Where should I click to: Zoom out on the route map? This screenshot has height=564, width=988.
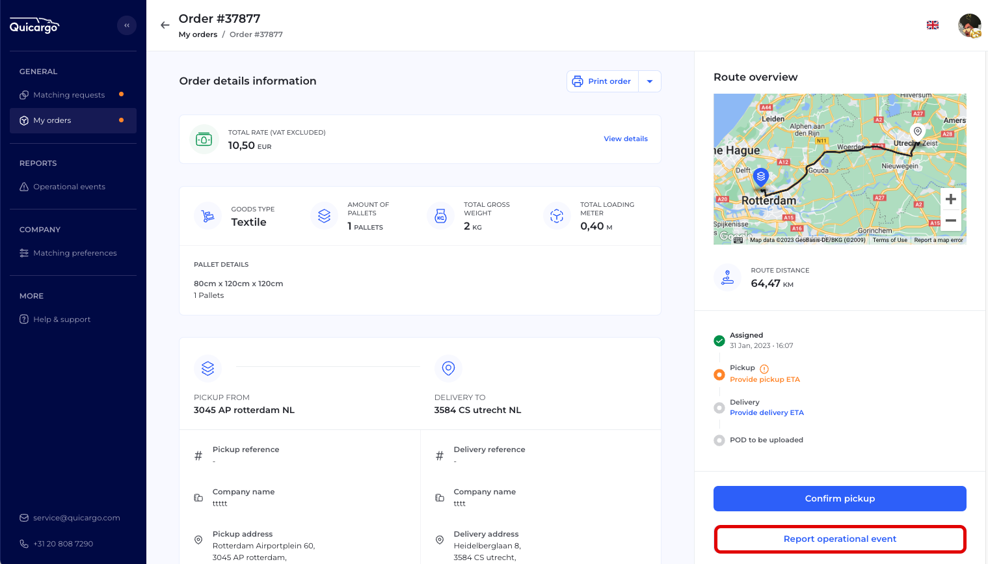coord(950,221)
